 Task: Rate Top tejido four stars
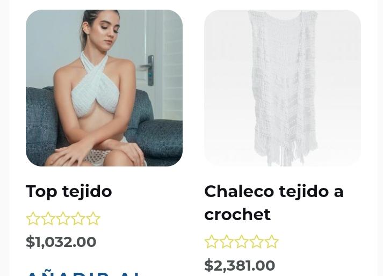coord(78,219)
